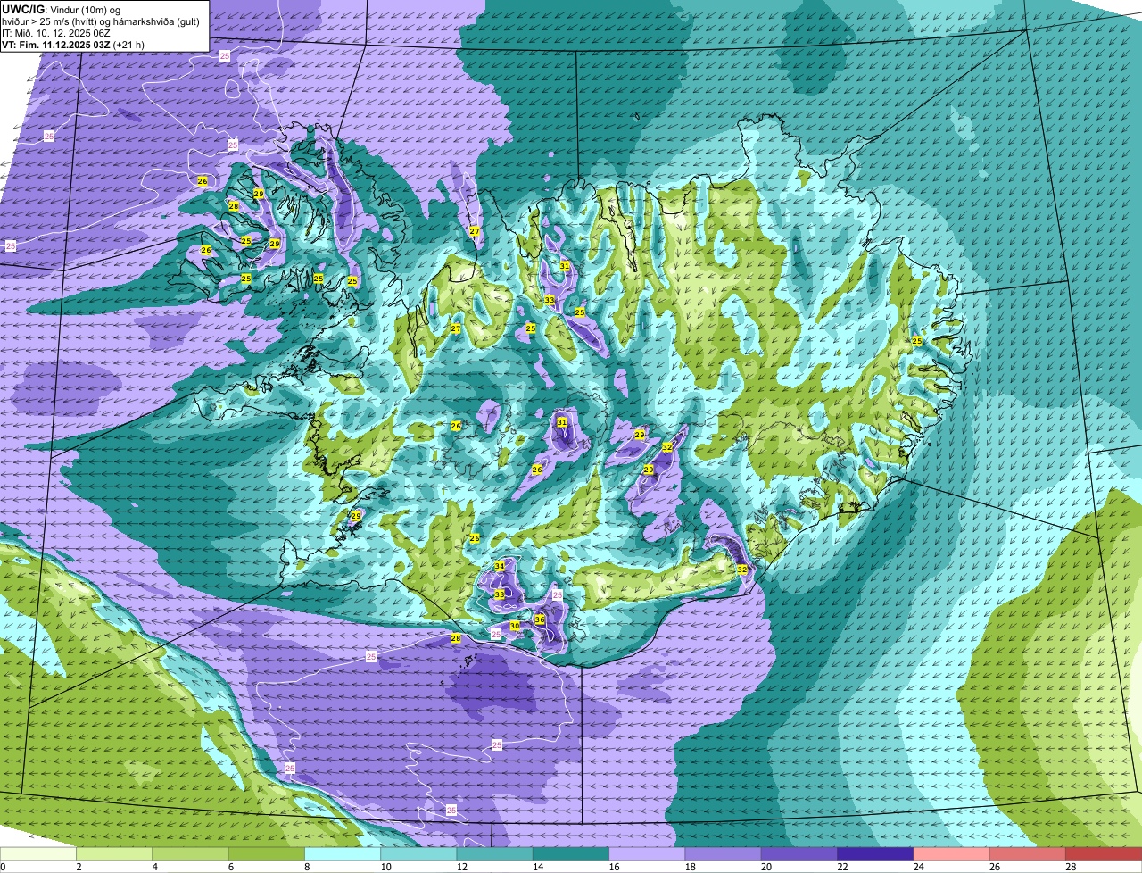Screen dimensions: 1142x873
Task: Click the valid time line 'VT: Fim. 11.12.2025 03Z (+21 h)'
Action: (73, 44)
